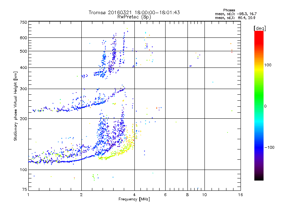Click colorbar tick label '0'

point(265,106)
